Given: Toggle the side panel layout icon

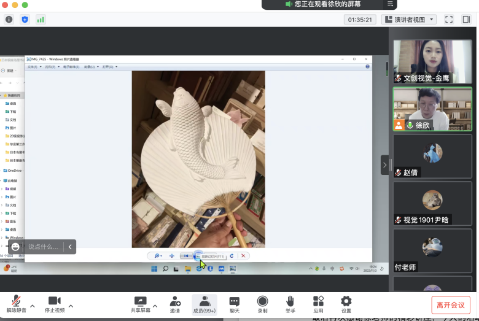Looking at the screenshot, I should [x=466, y=20].
